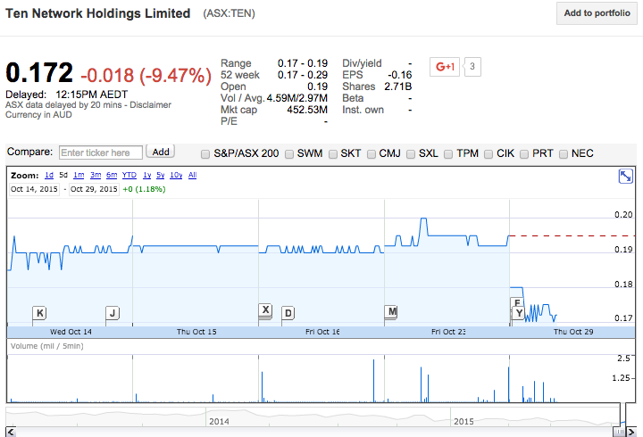Click the Mkt cap value 452.53M
The width and height of the screenshot is (643, 437).
point(307,110)
